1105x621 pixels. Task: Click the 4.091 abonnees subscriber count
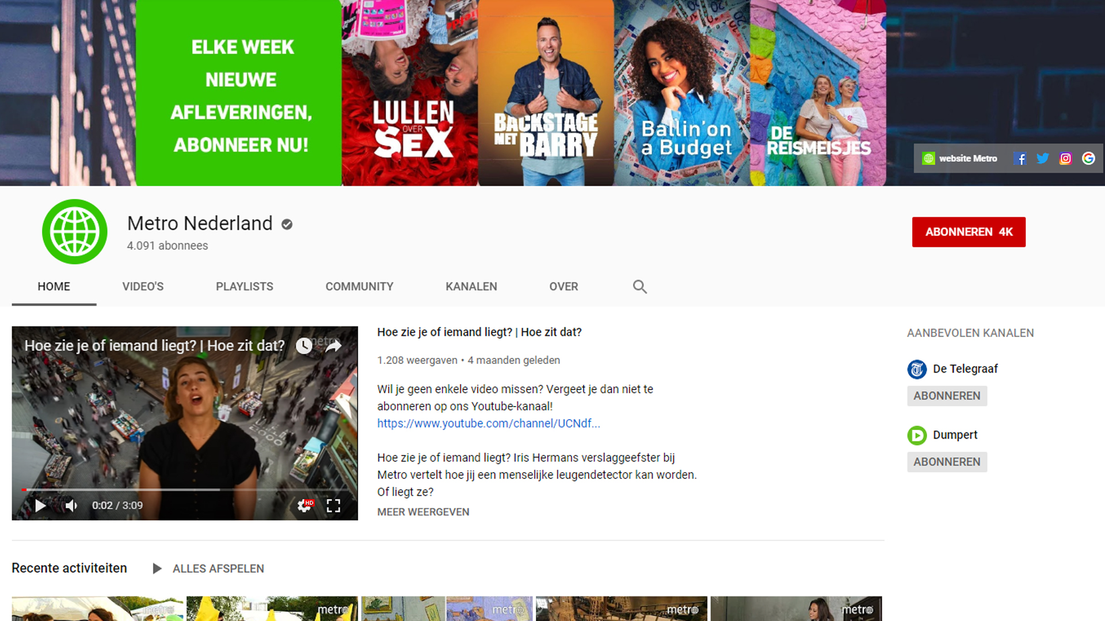(167, 246)
